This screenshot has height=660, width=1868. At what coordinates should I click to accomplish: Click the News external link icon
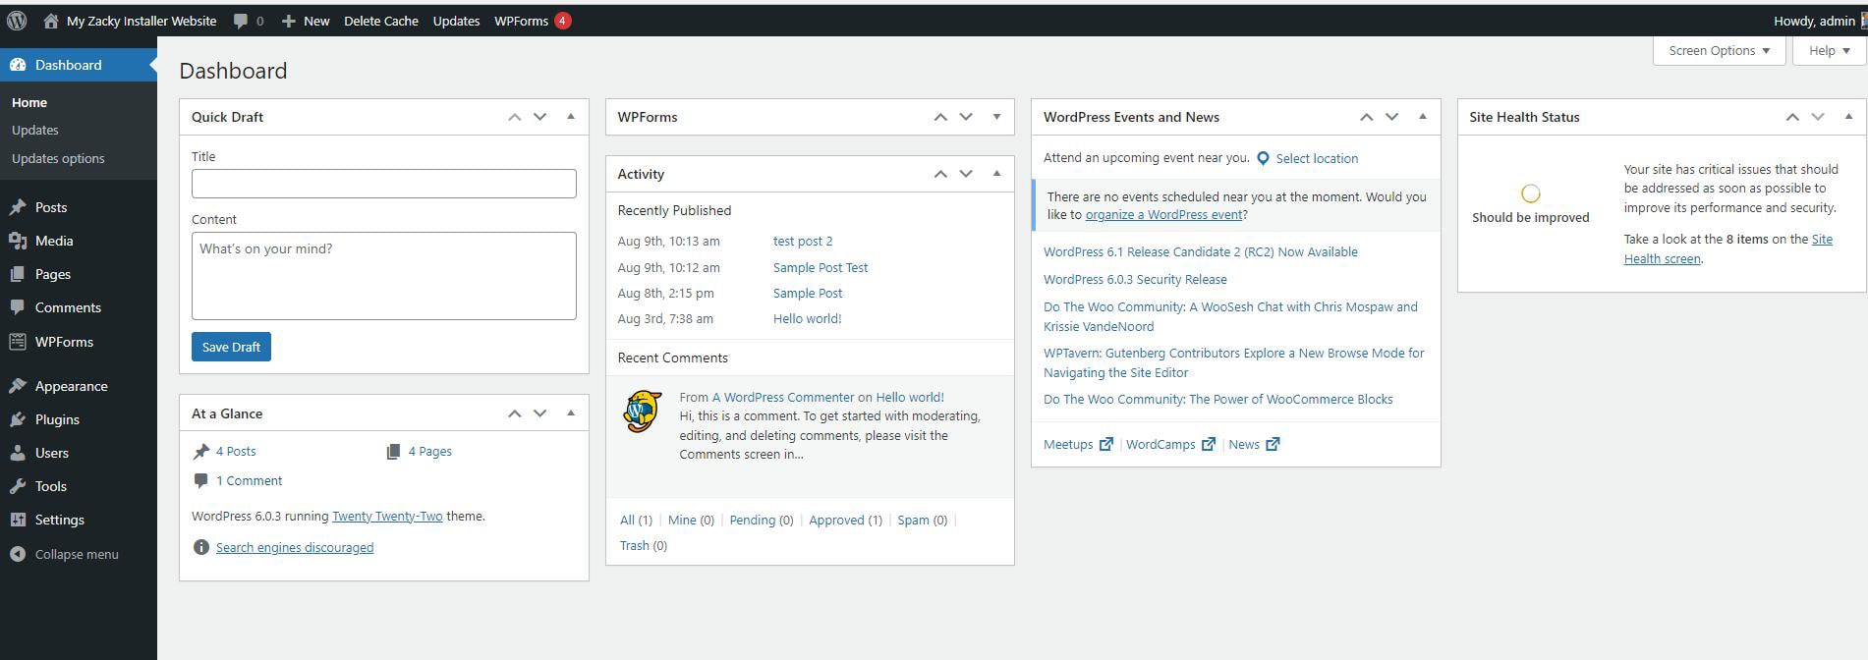click(x=1272, y=444)
